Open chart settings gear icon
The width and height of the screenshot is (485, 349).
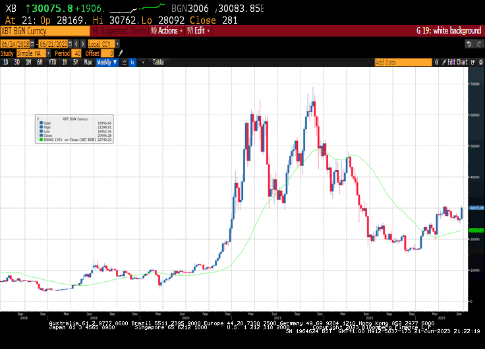480,62
